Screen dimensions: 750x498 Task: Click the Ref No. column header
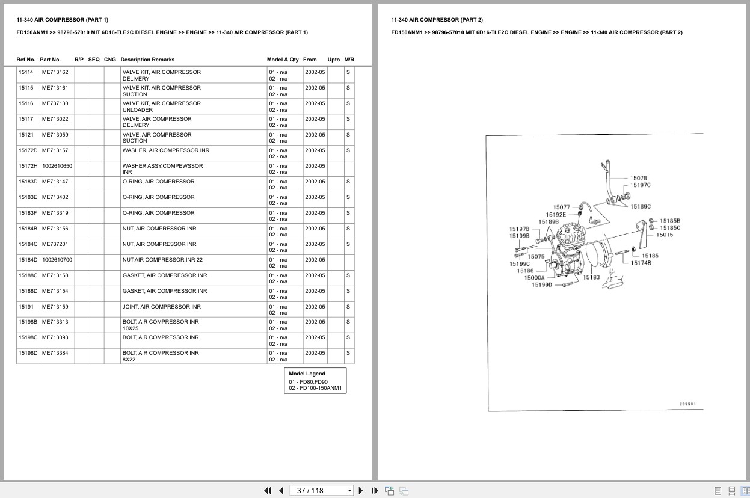pos(26,60)
